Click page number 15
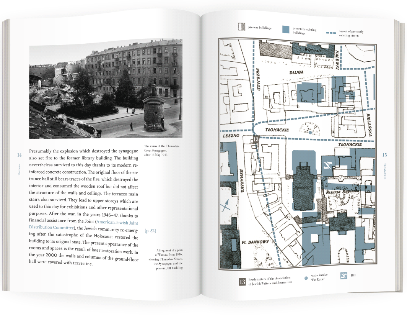Screen dimensions: 407x315 point(384,155)
